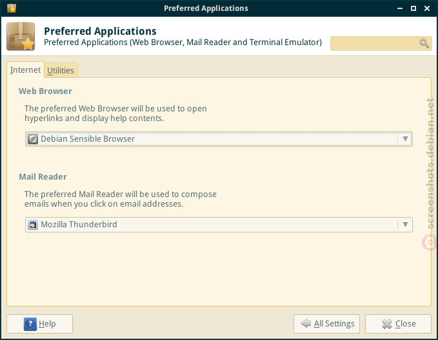This screenshot has width=438, height=340.
Task: Focus the settings search field
Action: [x=381, y=43]
